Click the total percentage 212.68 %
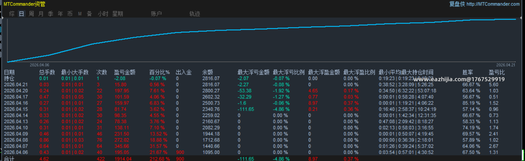 click(x=160, y=159)
